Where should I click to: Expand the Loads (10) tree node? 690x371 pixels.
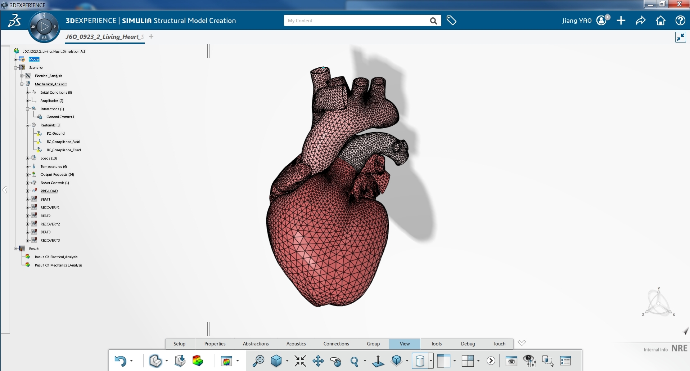point(28,158)
